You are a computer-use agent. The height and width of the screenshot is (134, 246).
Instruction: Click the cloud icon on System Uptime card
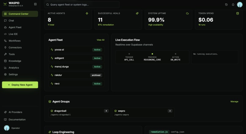(x=187, y=13)
